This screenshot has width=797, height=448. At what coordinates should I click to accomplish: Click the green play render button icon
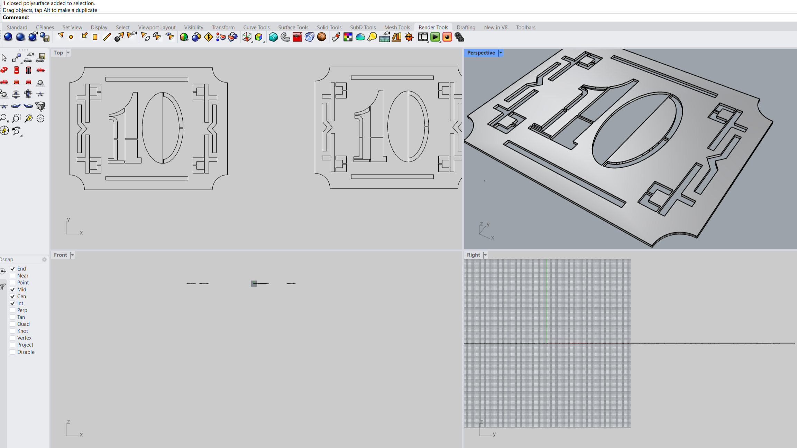click(x=435, y=37)
